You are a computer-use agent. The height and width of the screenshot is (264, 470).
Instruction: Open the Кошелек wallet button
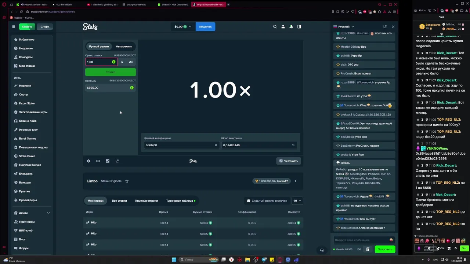coord(206,26)
